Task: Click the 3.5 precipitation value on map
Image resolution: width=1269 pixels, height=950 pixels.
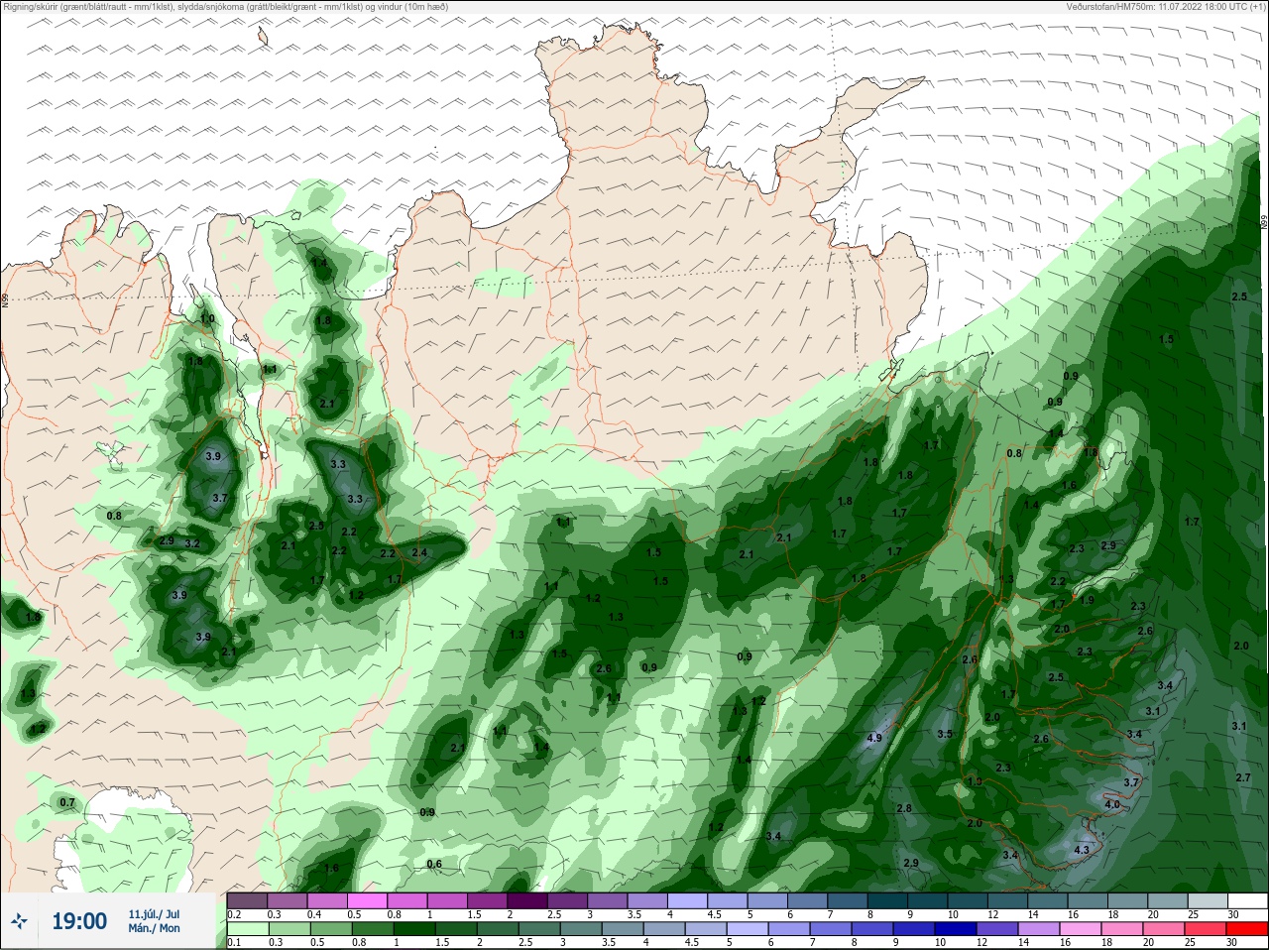Action: 945,734
